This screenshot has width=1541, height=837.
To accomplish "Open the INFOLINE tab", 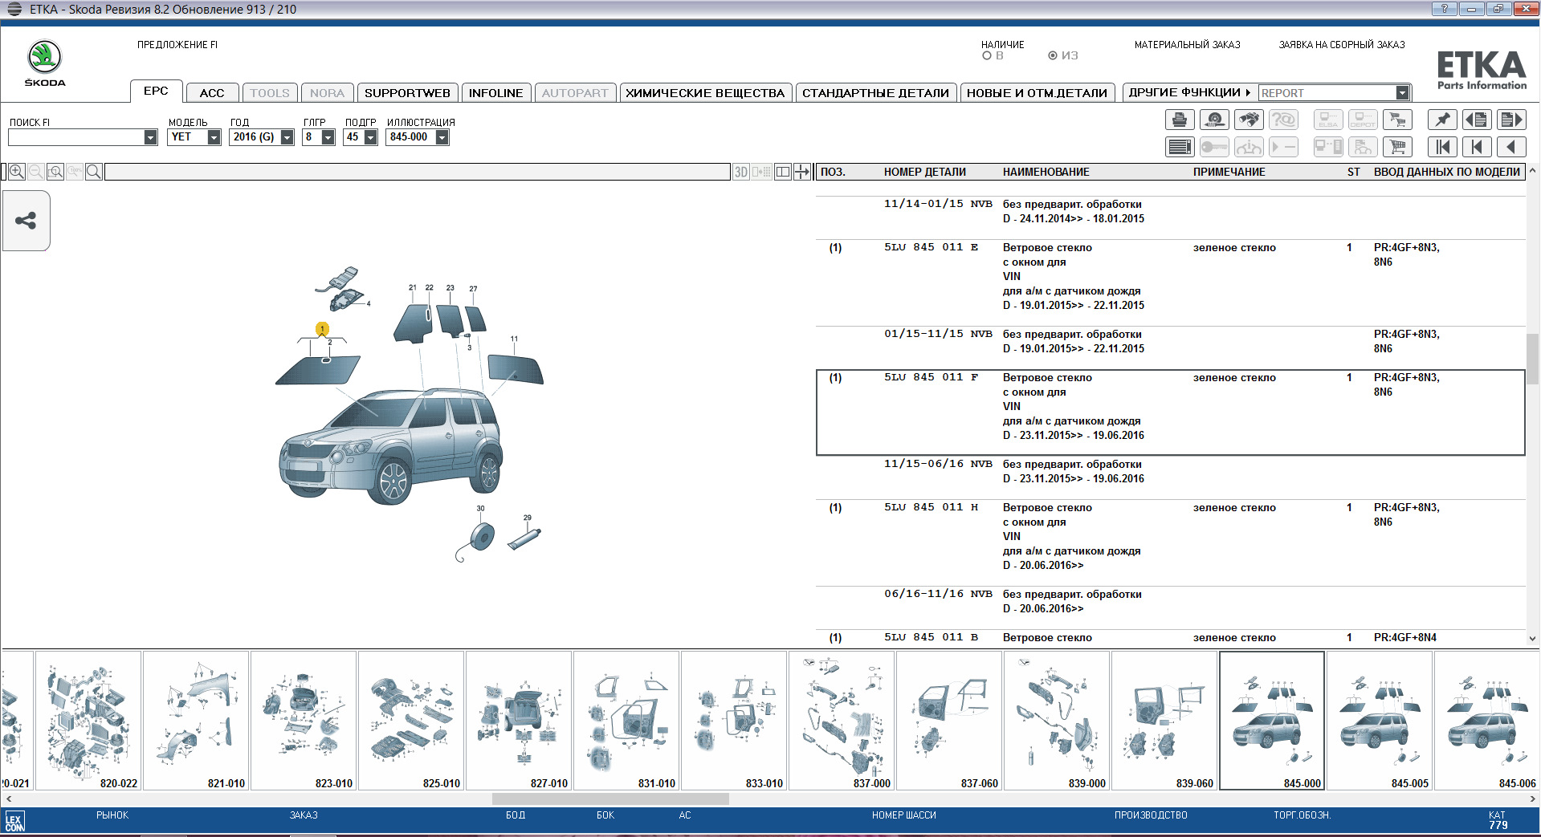I will [495, 93].
